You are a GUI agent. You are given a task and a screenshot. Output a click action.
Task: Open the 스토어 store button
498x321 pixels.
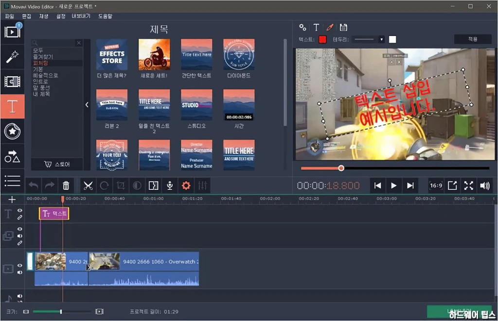pyautogui.click(x=57, y=164)
